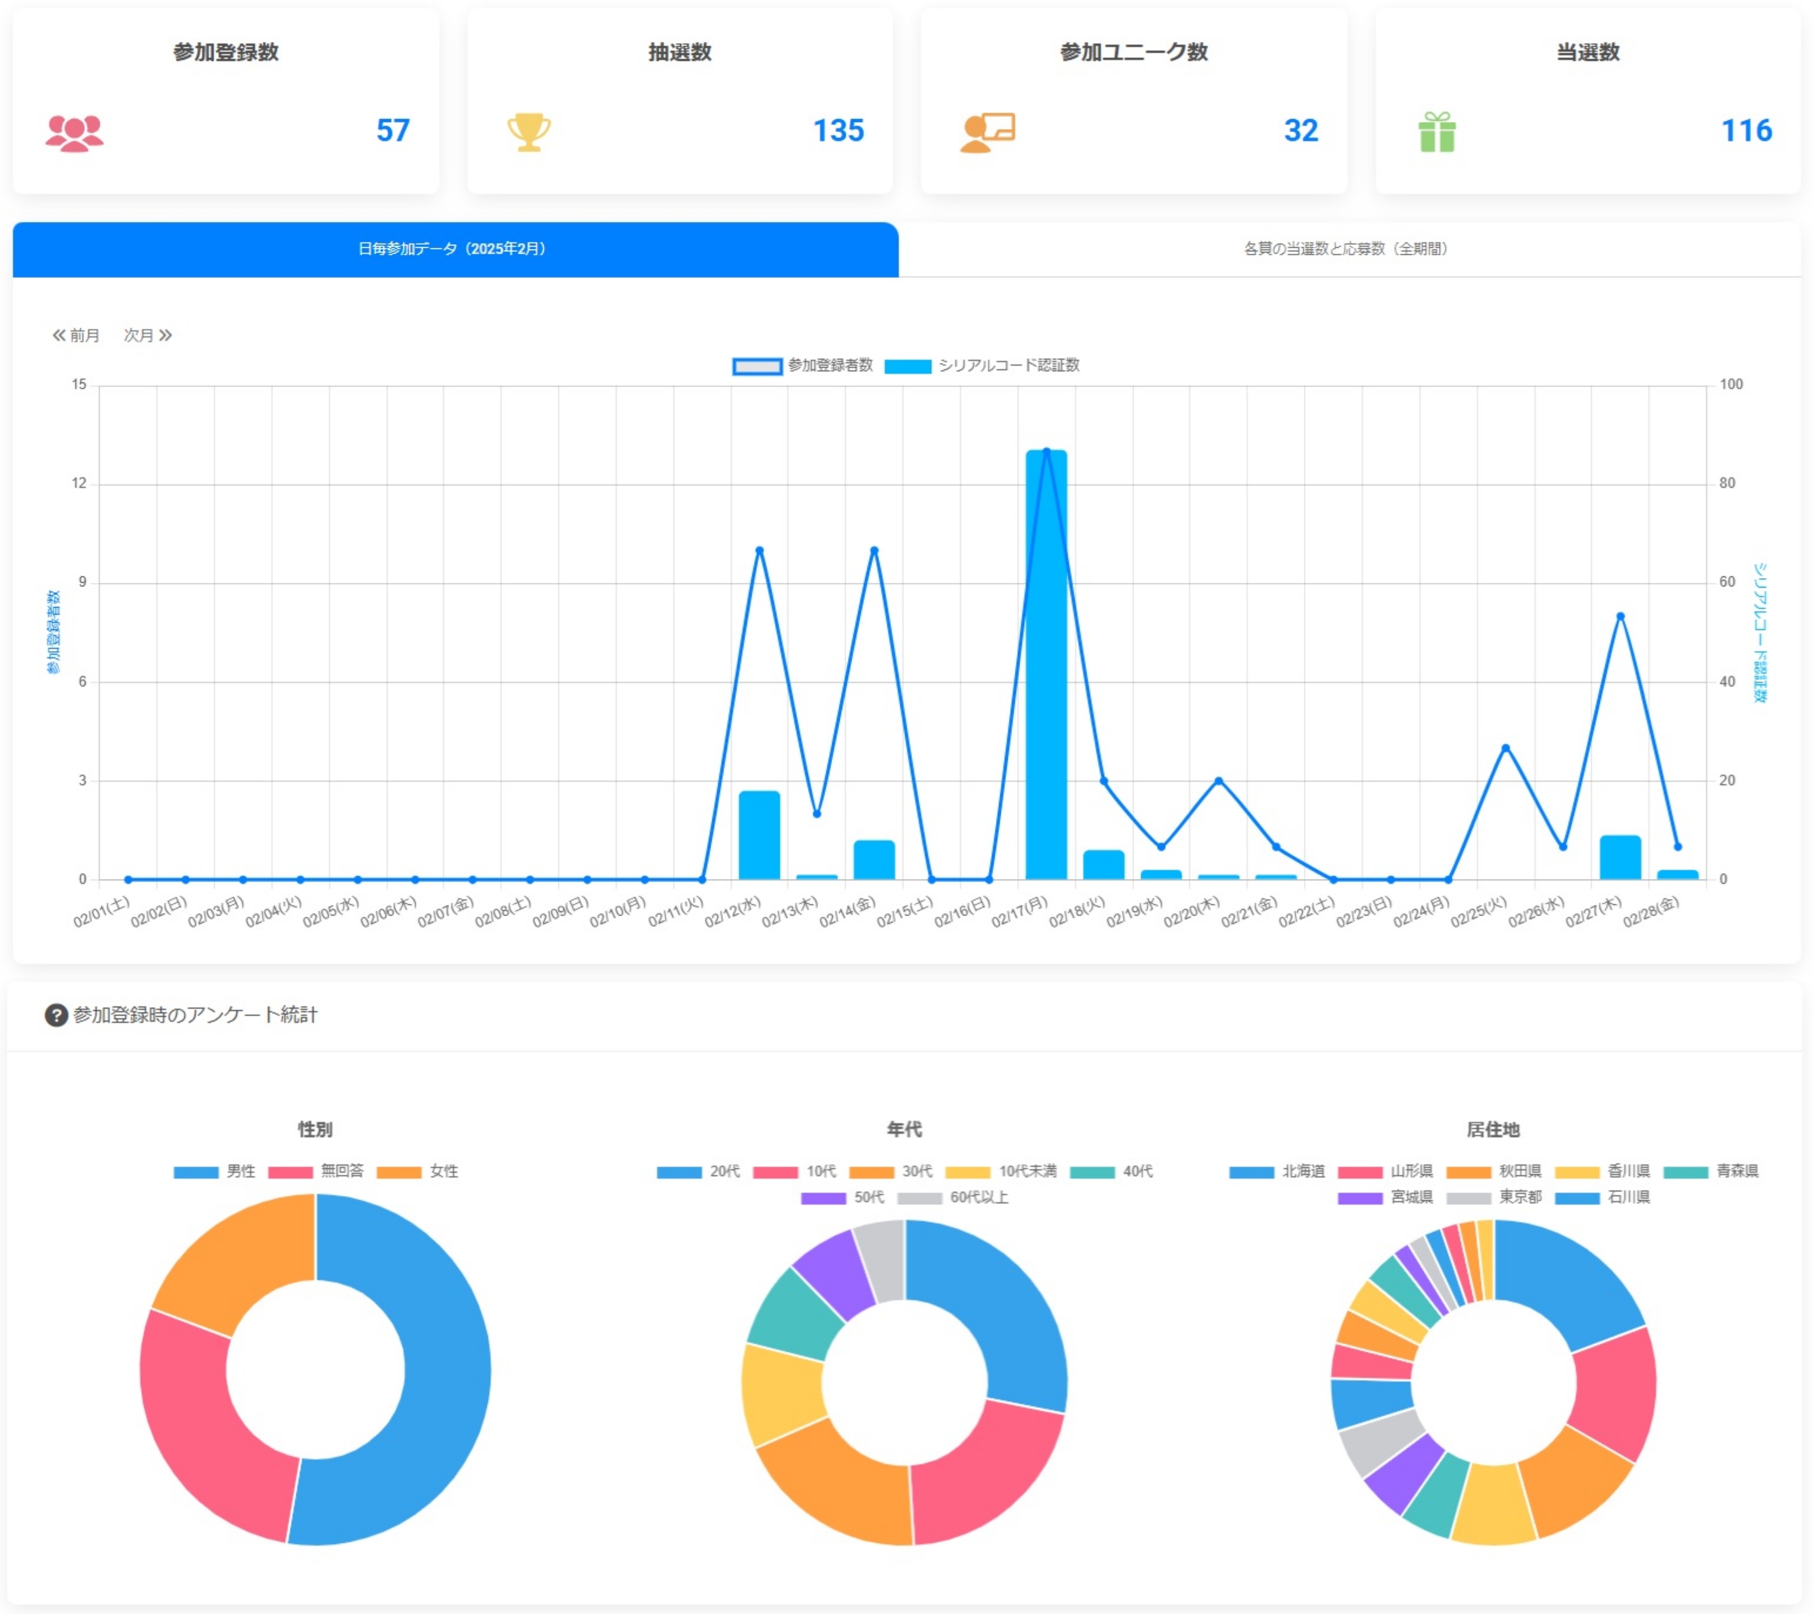Toggle 30代 in the 年代 legend
This screenshot has height=1614, width=1814.
tap(891, 1172)
